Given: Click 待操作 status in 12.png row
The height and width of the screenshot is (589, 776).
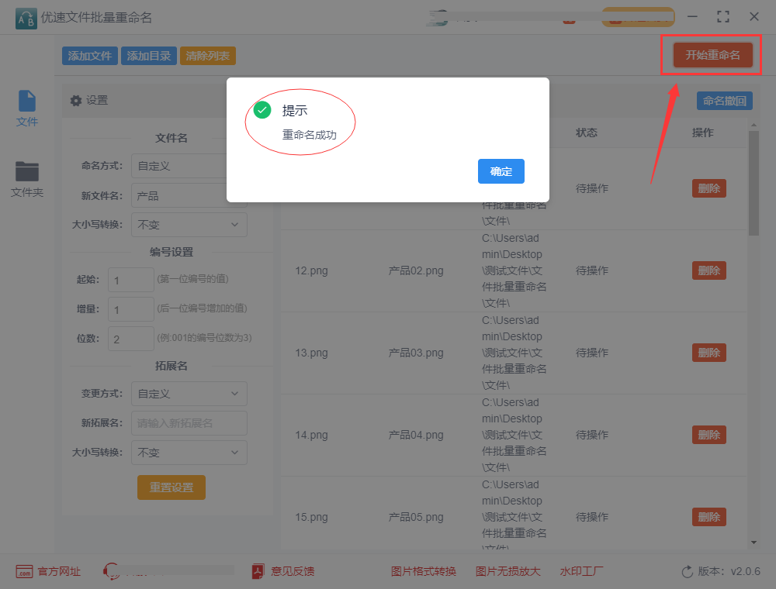Looking at the screenshot, I should point(592,270).
